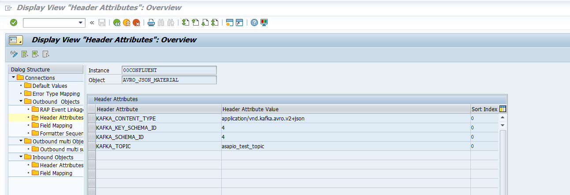Click the KAFKA_SCHEMA_ID cell

(x=158, y=137)
